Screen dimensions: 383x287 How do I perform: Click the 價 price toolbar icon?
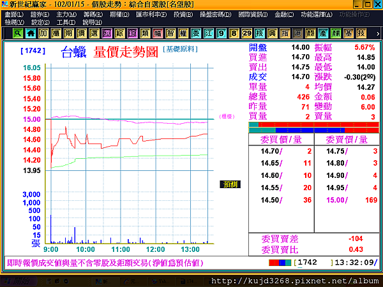(81, 33)
